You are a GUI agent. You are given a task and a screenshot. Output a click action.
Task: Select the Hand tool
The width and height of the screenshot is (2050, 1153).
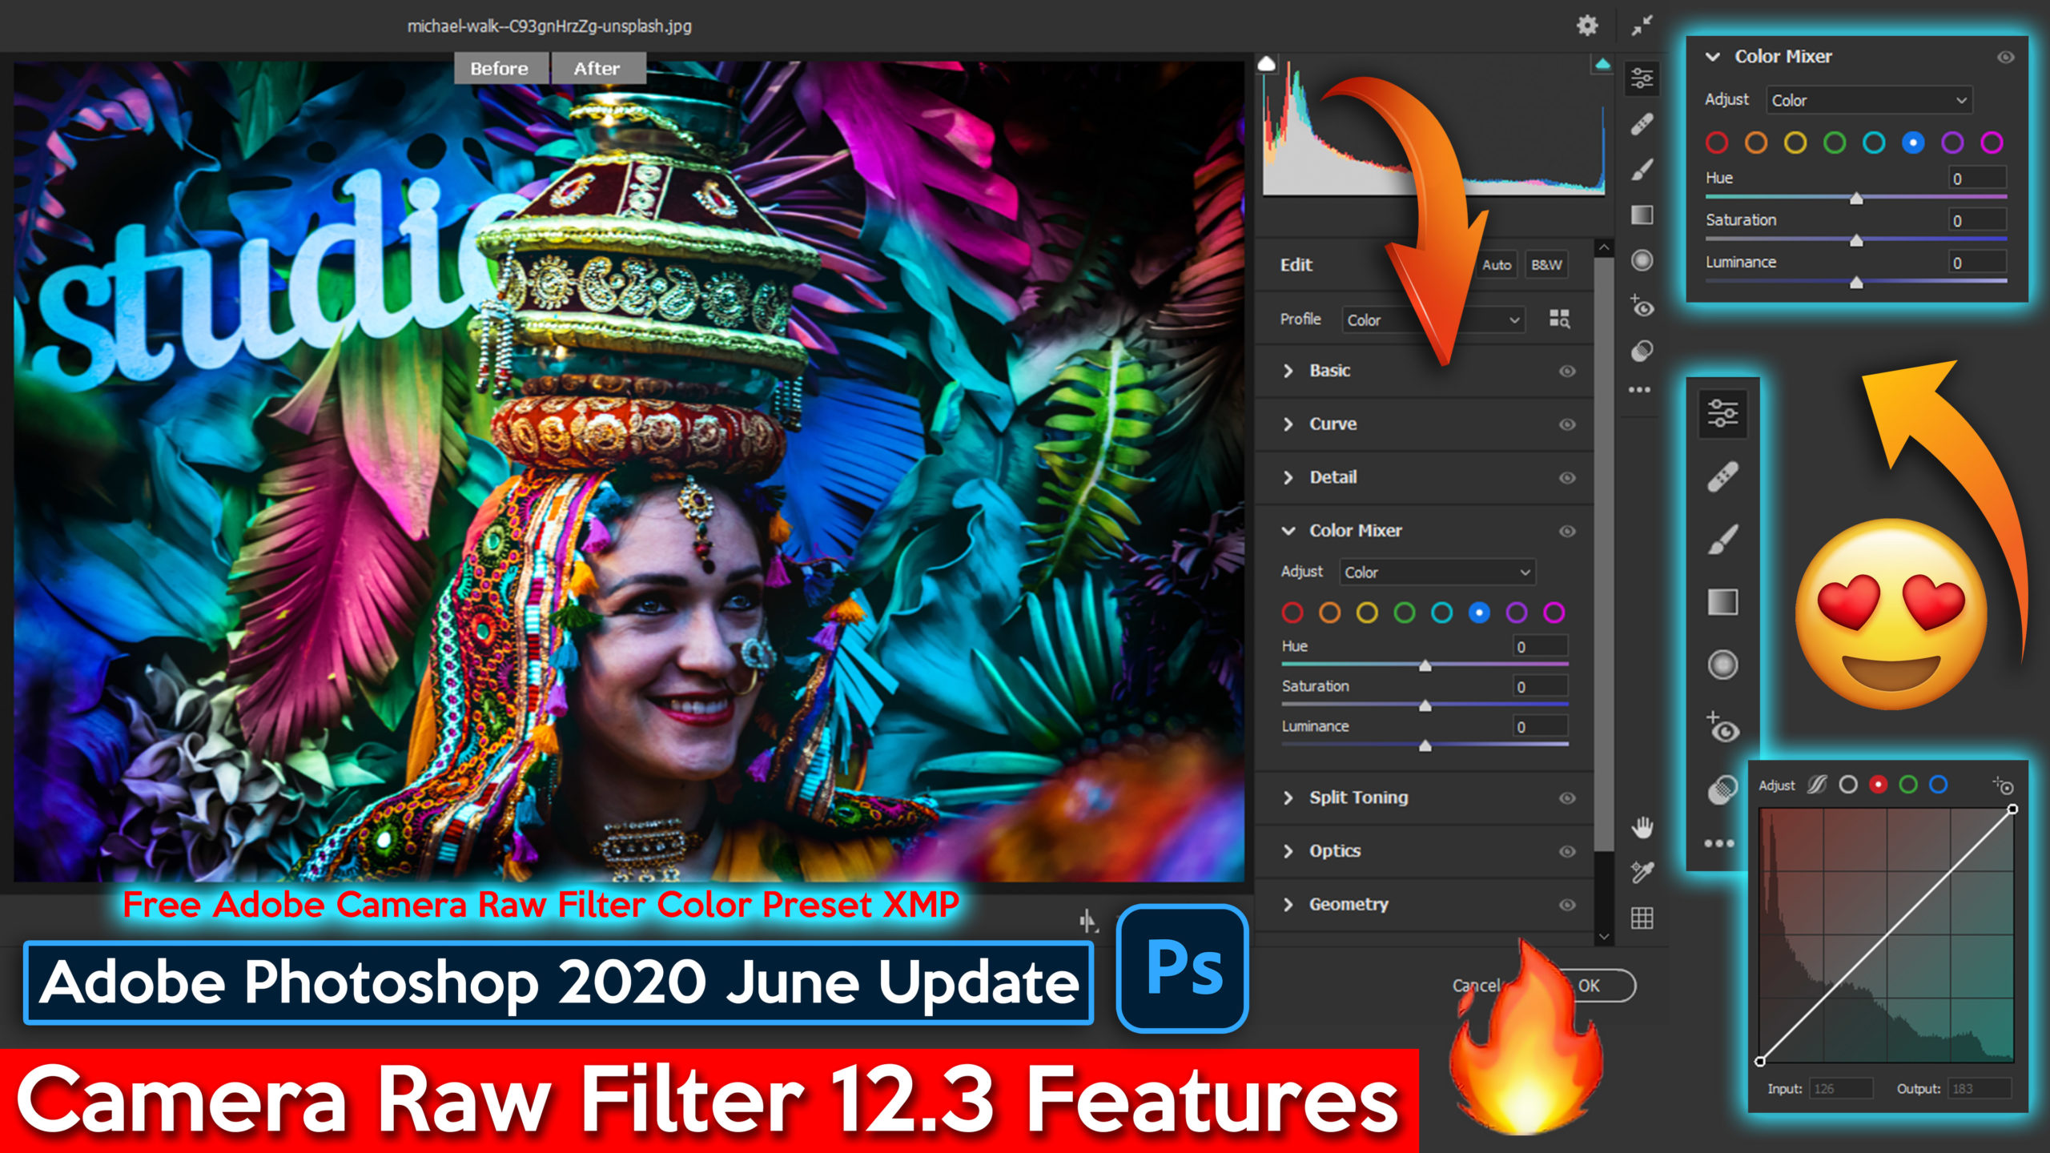point(1642,827)
